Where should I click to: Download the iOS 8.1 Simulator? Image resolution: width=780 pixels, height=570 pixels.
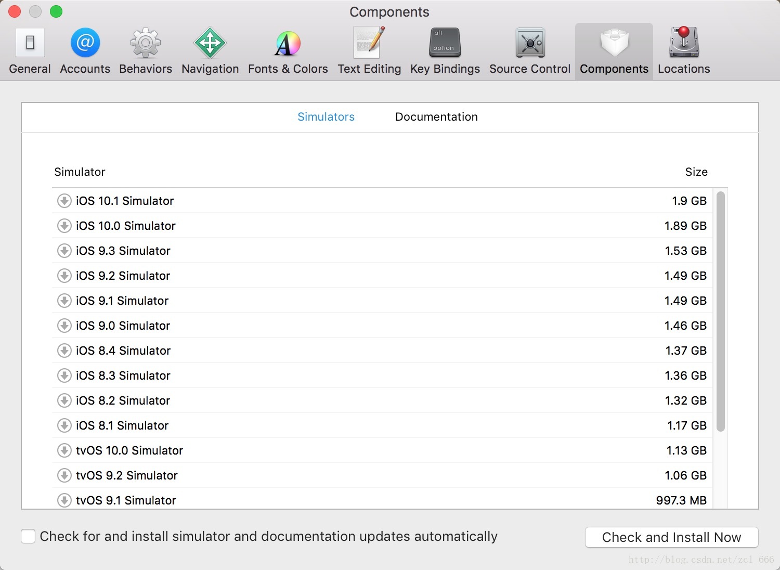point(64,425)
